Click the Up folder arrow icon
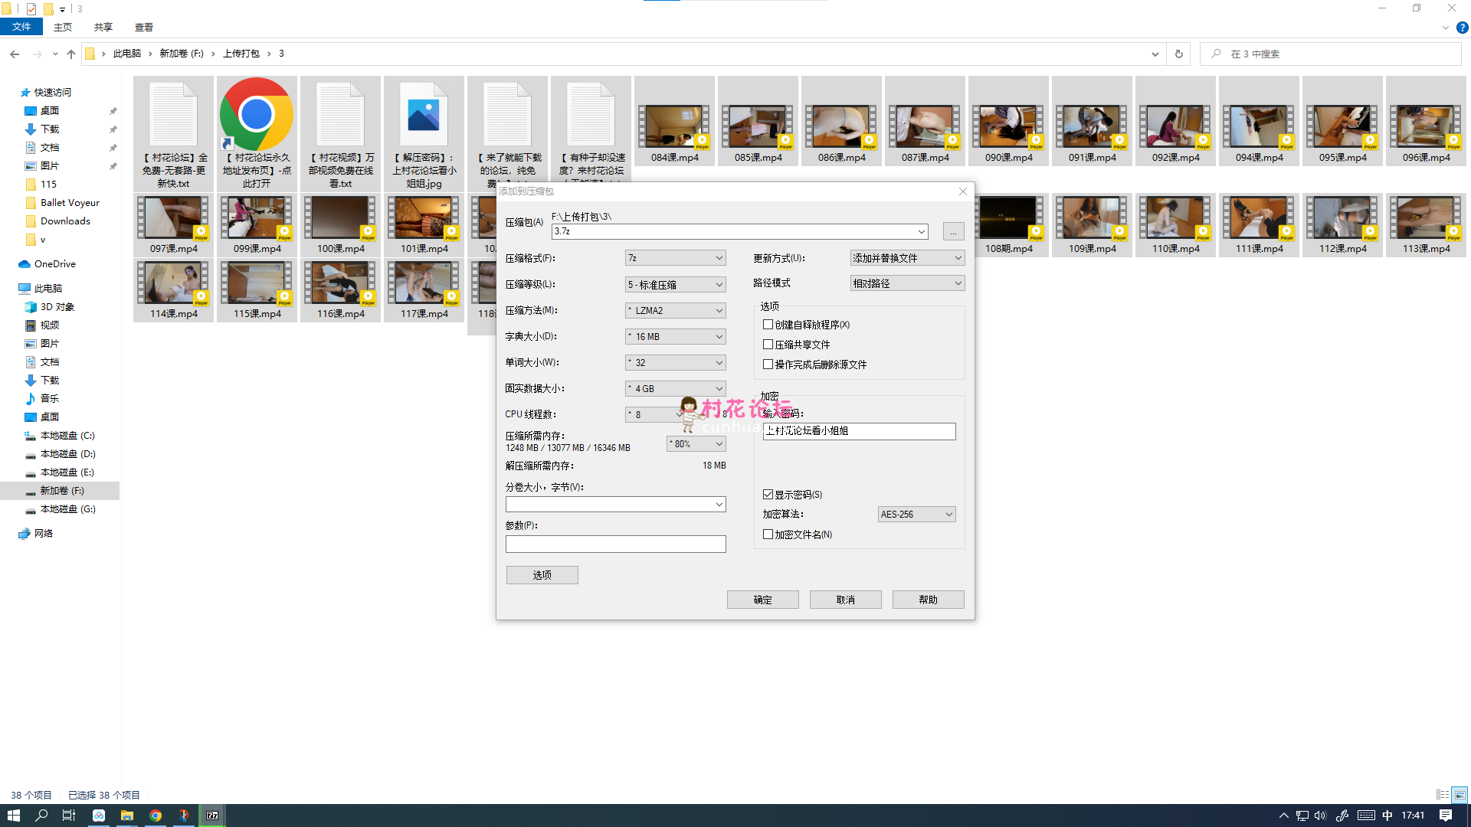The image size is (1471, 827). (x=71, y=54)
